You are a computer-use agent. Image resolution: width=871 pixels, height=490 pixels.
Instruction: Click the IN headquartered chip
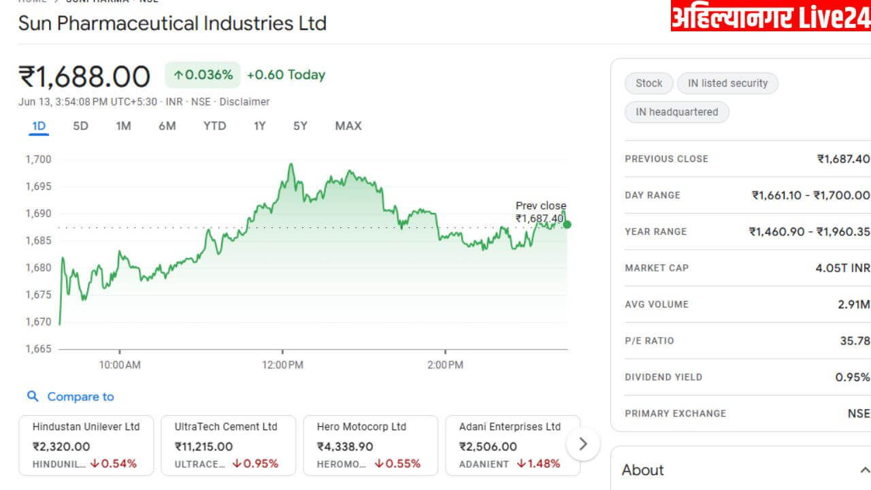tap(677, 112)
